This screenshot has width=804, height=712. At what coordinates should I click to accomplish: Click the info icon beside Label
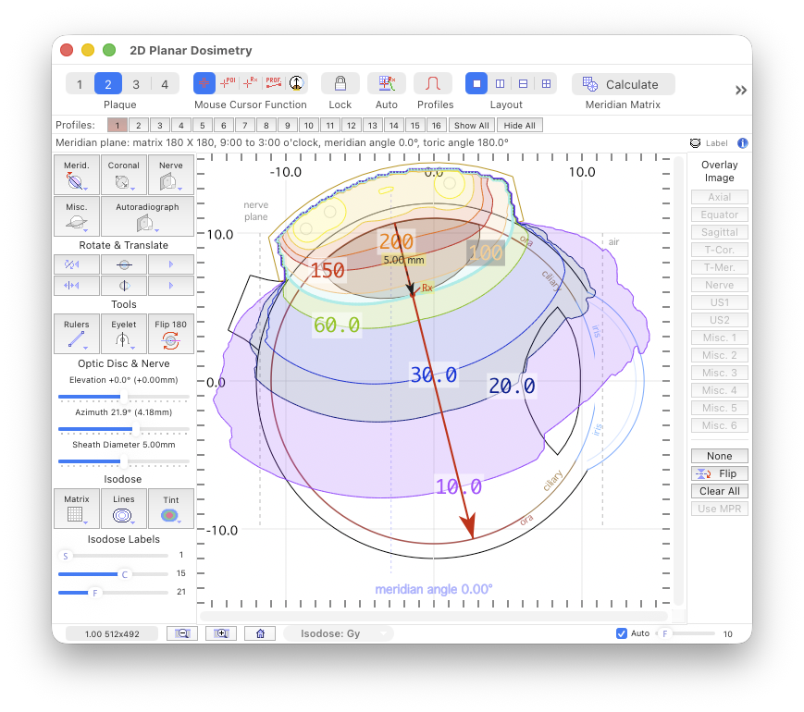click(742, 143)
